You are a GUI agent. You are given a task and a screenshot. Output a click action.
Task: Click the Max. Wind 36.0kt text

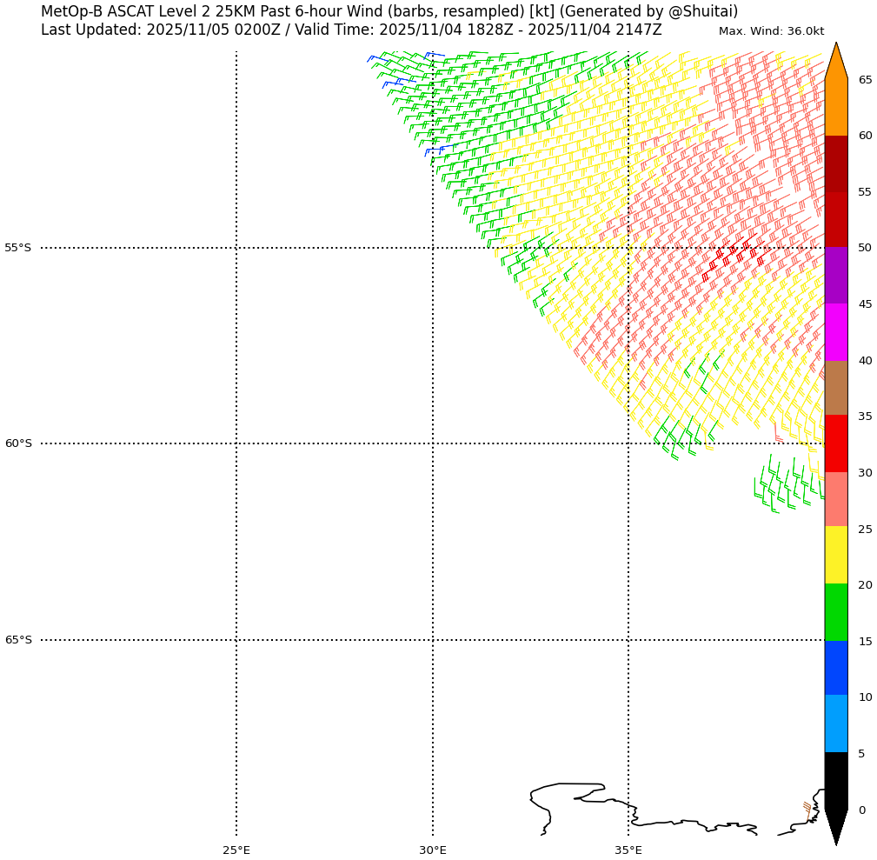point(771,31)
